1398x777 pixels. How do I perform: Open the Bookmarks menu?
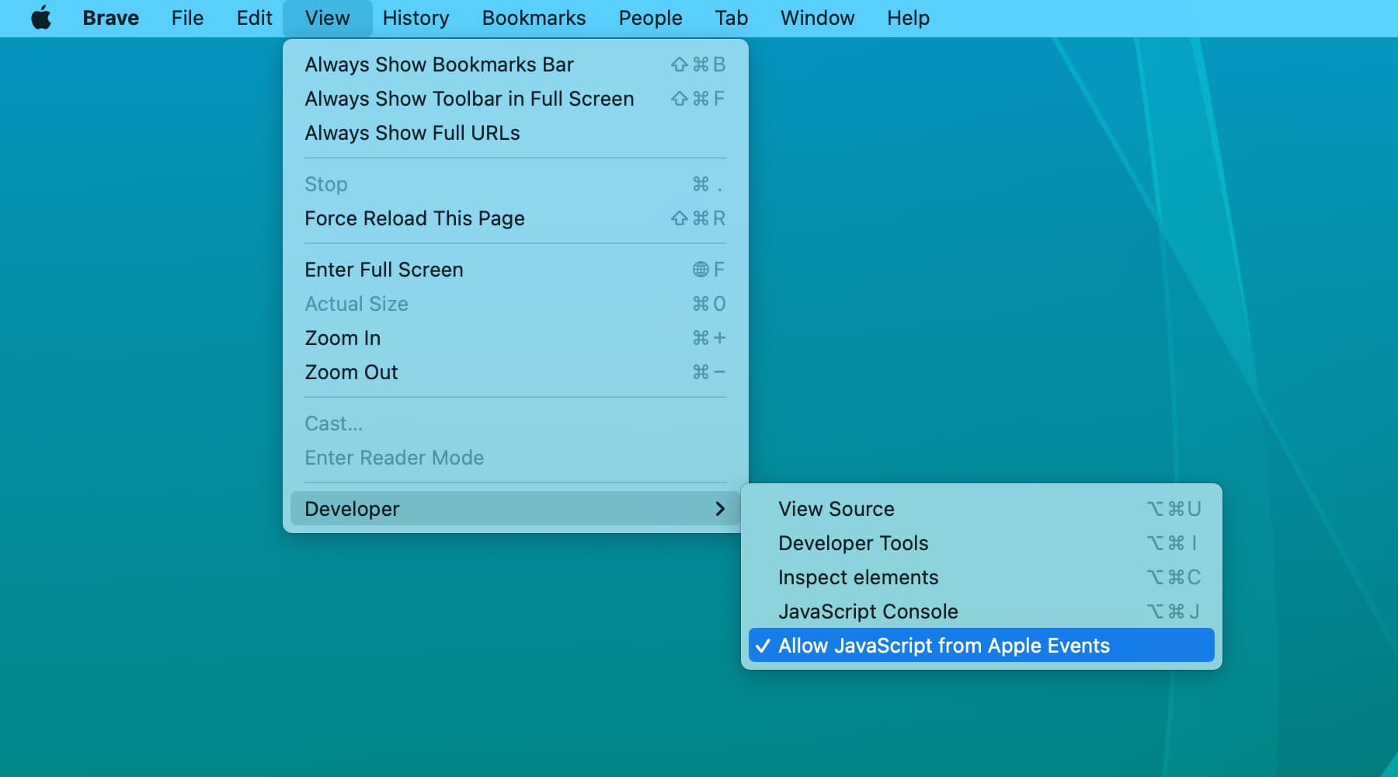click(534, 18)
